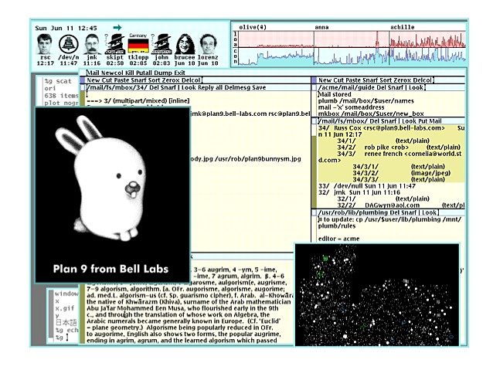The width and height of the screenshot is (493, 370).
Task: Click layout box of /acme/mail/guide window
Action: tap(314, 88)
